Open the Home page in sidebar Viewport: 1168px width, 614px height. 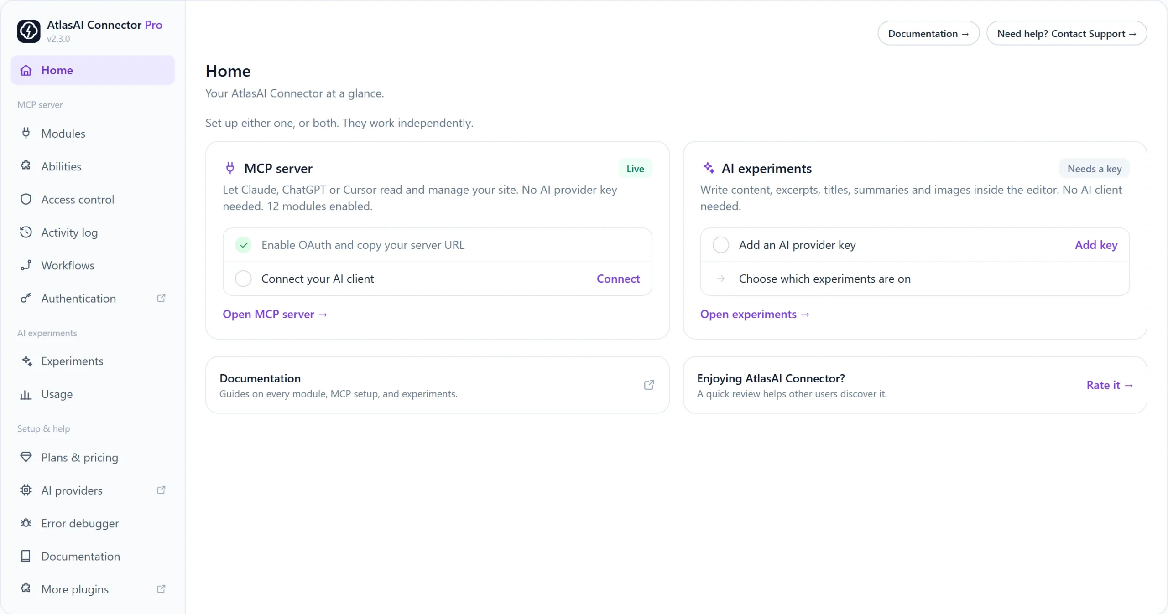coord(93,70)
